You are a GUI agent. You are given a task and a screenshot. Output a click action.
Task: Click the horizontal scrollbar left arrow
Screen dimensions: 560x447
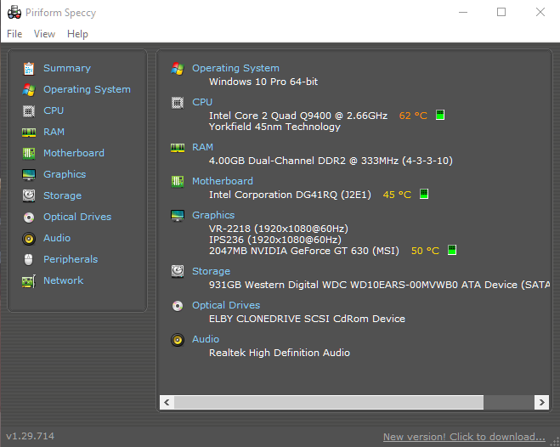[x=167, y=402]
